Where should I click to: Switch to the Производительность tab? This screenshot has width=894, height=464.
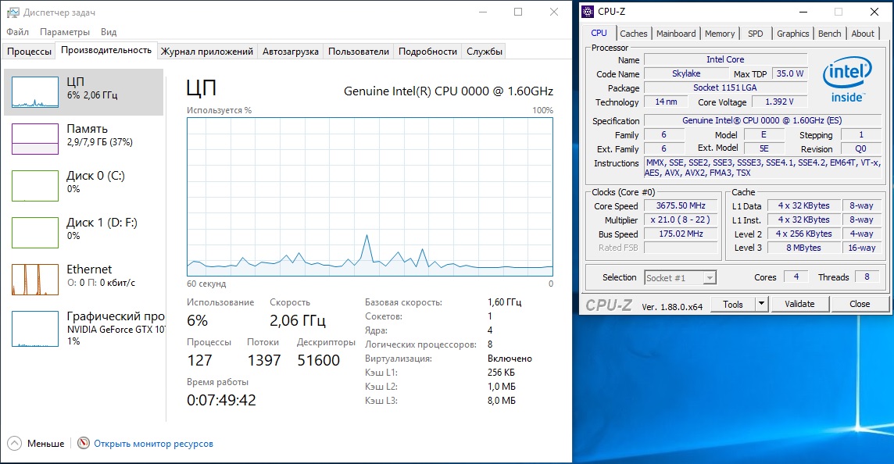click(x=106, y=50)
